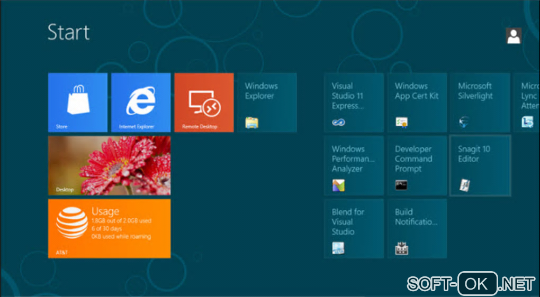The width and height of the screenshot is (540, 297).
Task: Click the user account picture
Action: pyautogui.click(x=514, y=36)
